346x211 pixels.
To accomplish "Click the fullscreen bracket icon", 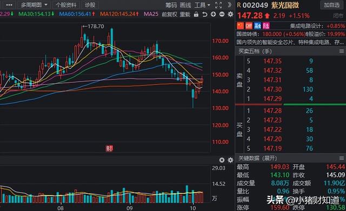I will pyautogui.click(x=218, y=5).
